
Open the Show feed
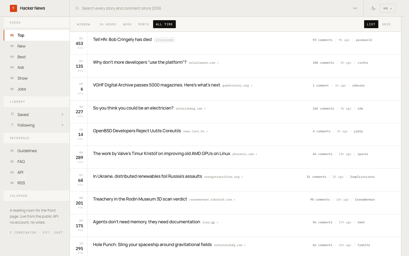point(37,78)
